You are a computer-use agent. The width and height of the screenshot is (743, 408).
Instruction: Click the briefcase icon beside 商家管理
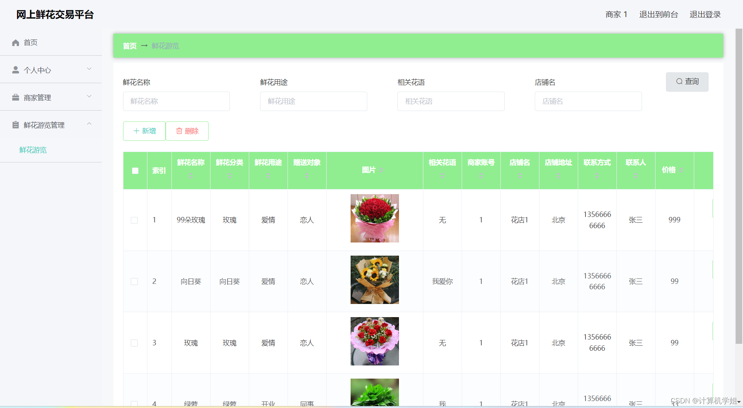pyautogui.click(x=15, y=97)
